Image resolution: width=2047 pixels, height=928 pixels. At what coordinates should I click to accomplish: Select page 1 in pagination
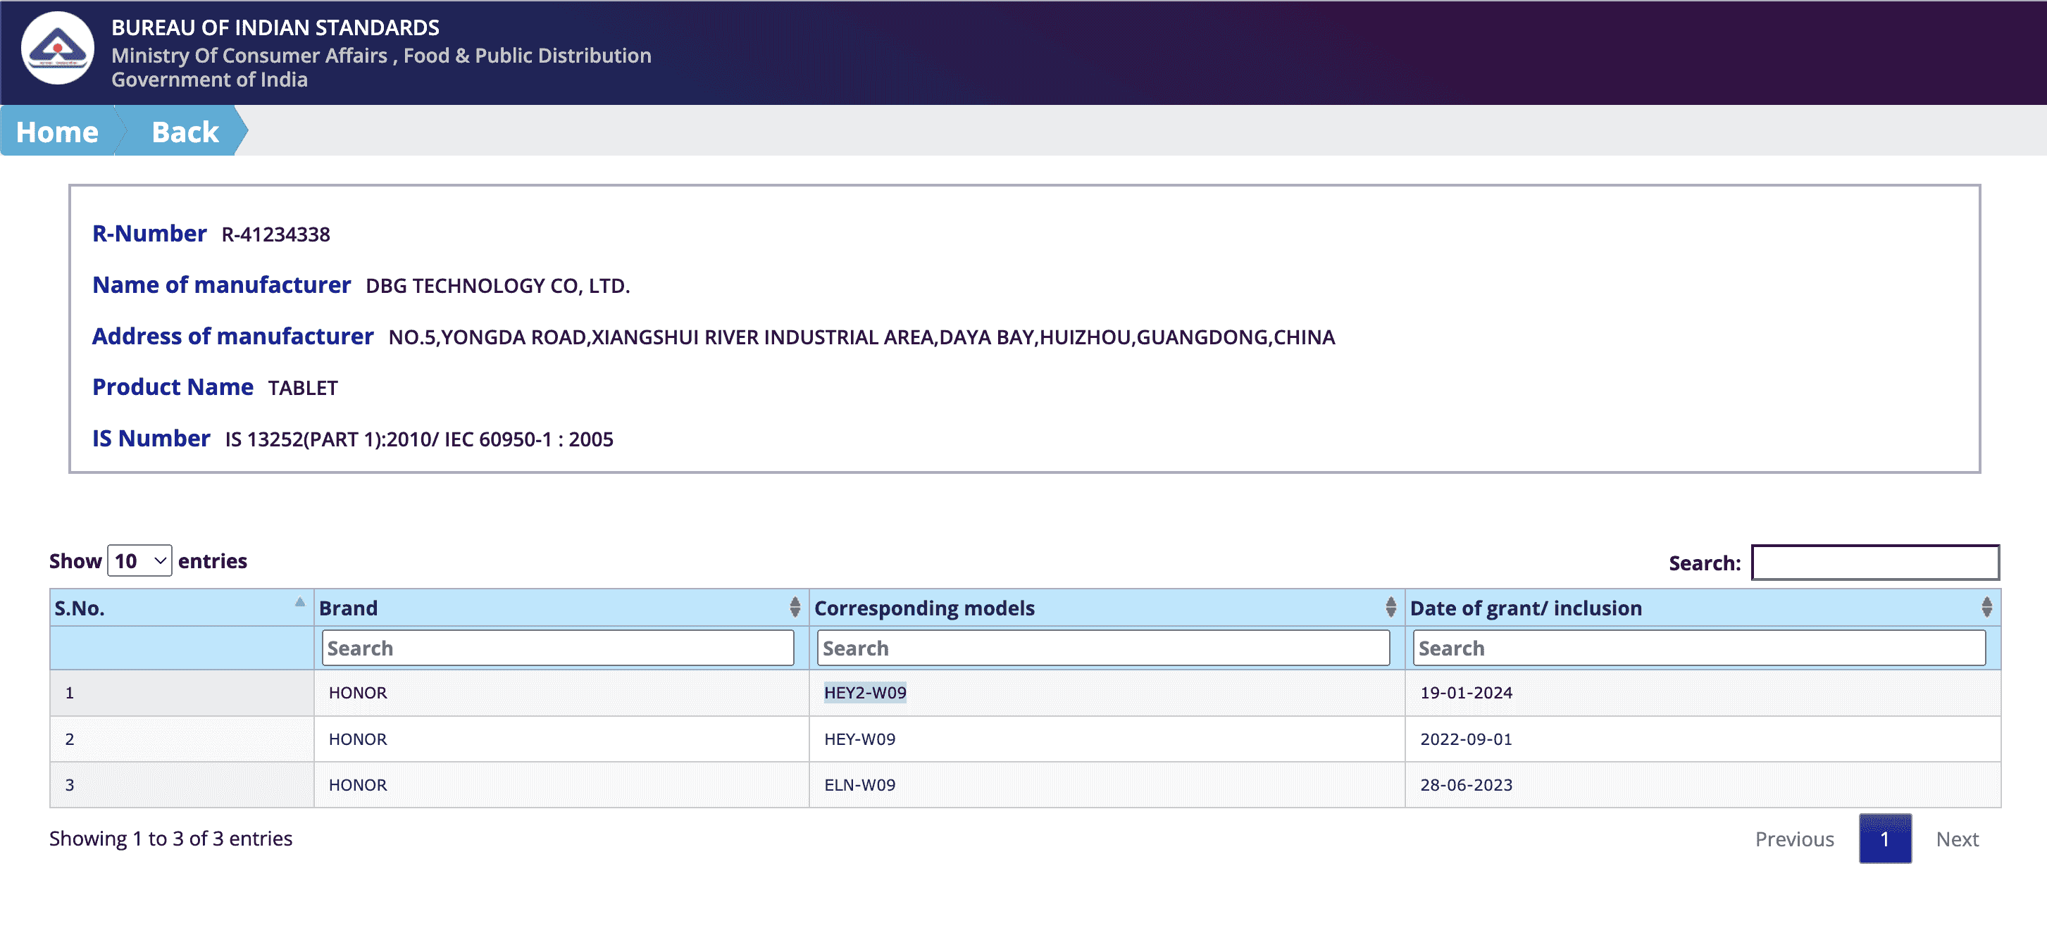1884,839
